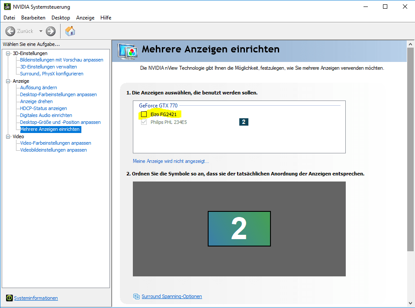Screen dimensions: 415x308
Task: Open Desktop-Größe und -Position anpassen
Action: 60,122
